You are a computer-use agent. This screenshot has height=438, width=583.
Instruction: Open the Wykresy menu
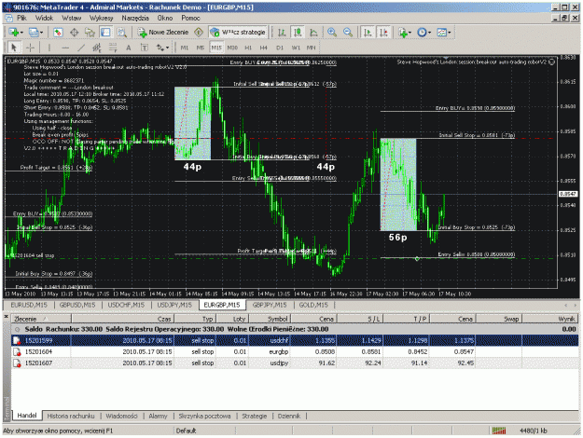[x=101, y=18]
